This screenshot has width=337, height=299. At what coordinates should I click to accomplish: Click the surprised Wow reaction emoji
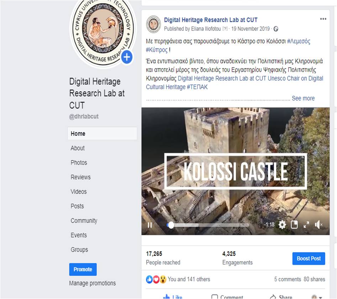coord(163,279)
